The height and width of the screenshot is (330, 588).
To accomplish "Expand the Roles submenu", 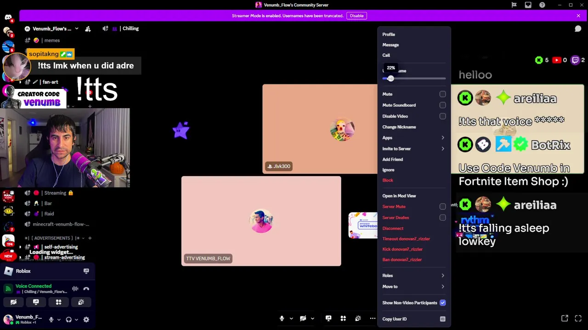I will coord(414,275).
